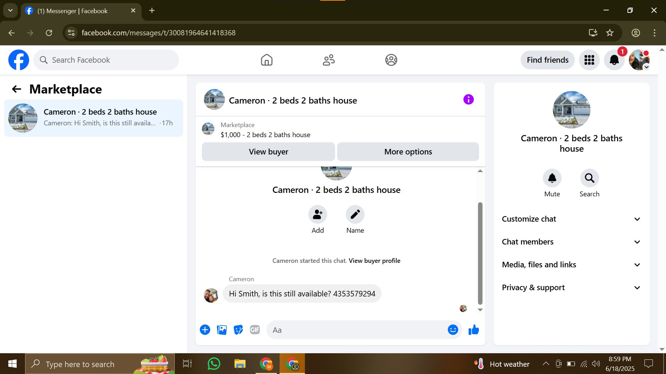Click the More options button
This screenshot has height=374, width=666.
[x=408, y=152]
